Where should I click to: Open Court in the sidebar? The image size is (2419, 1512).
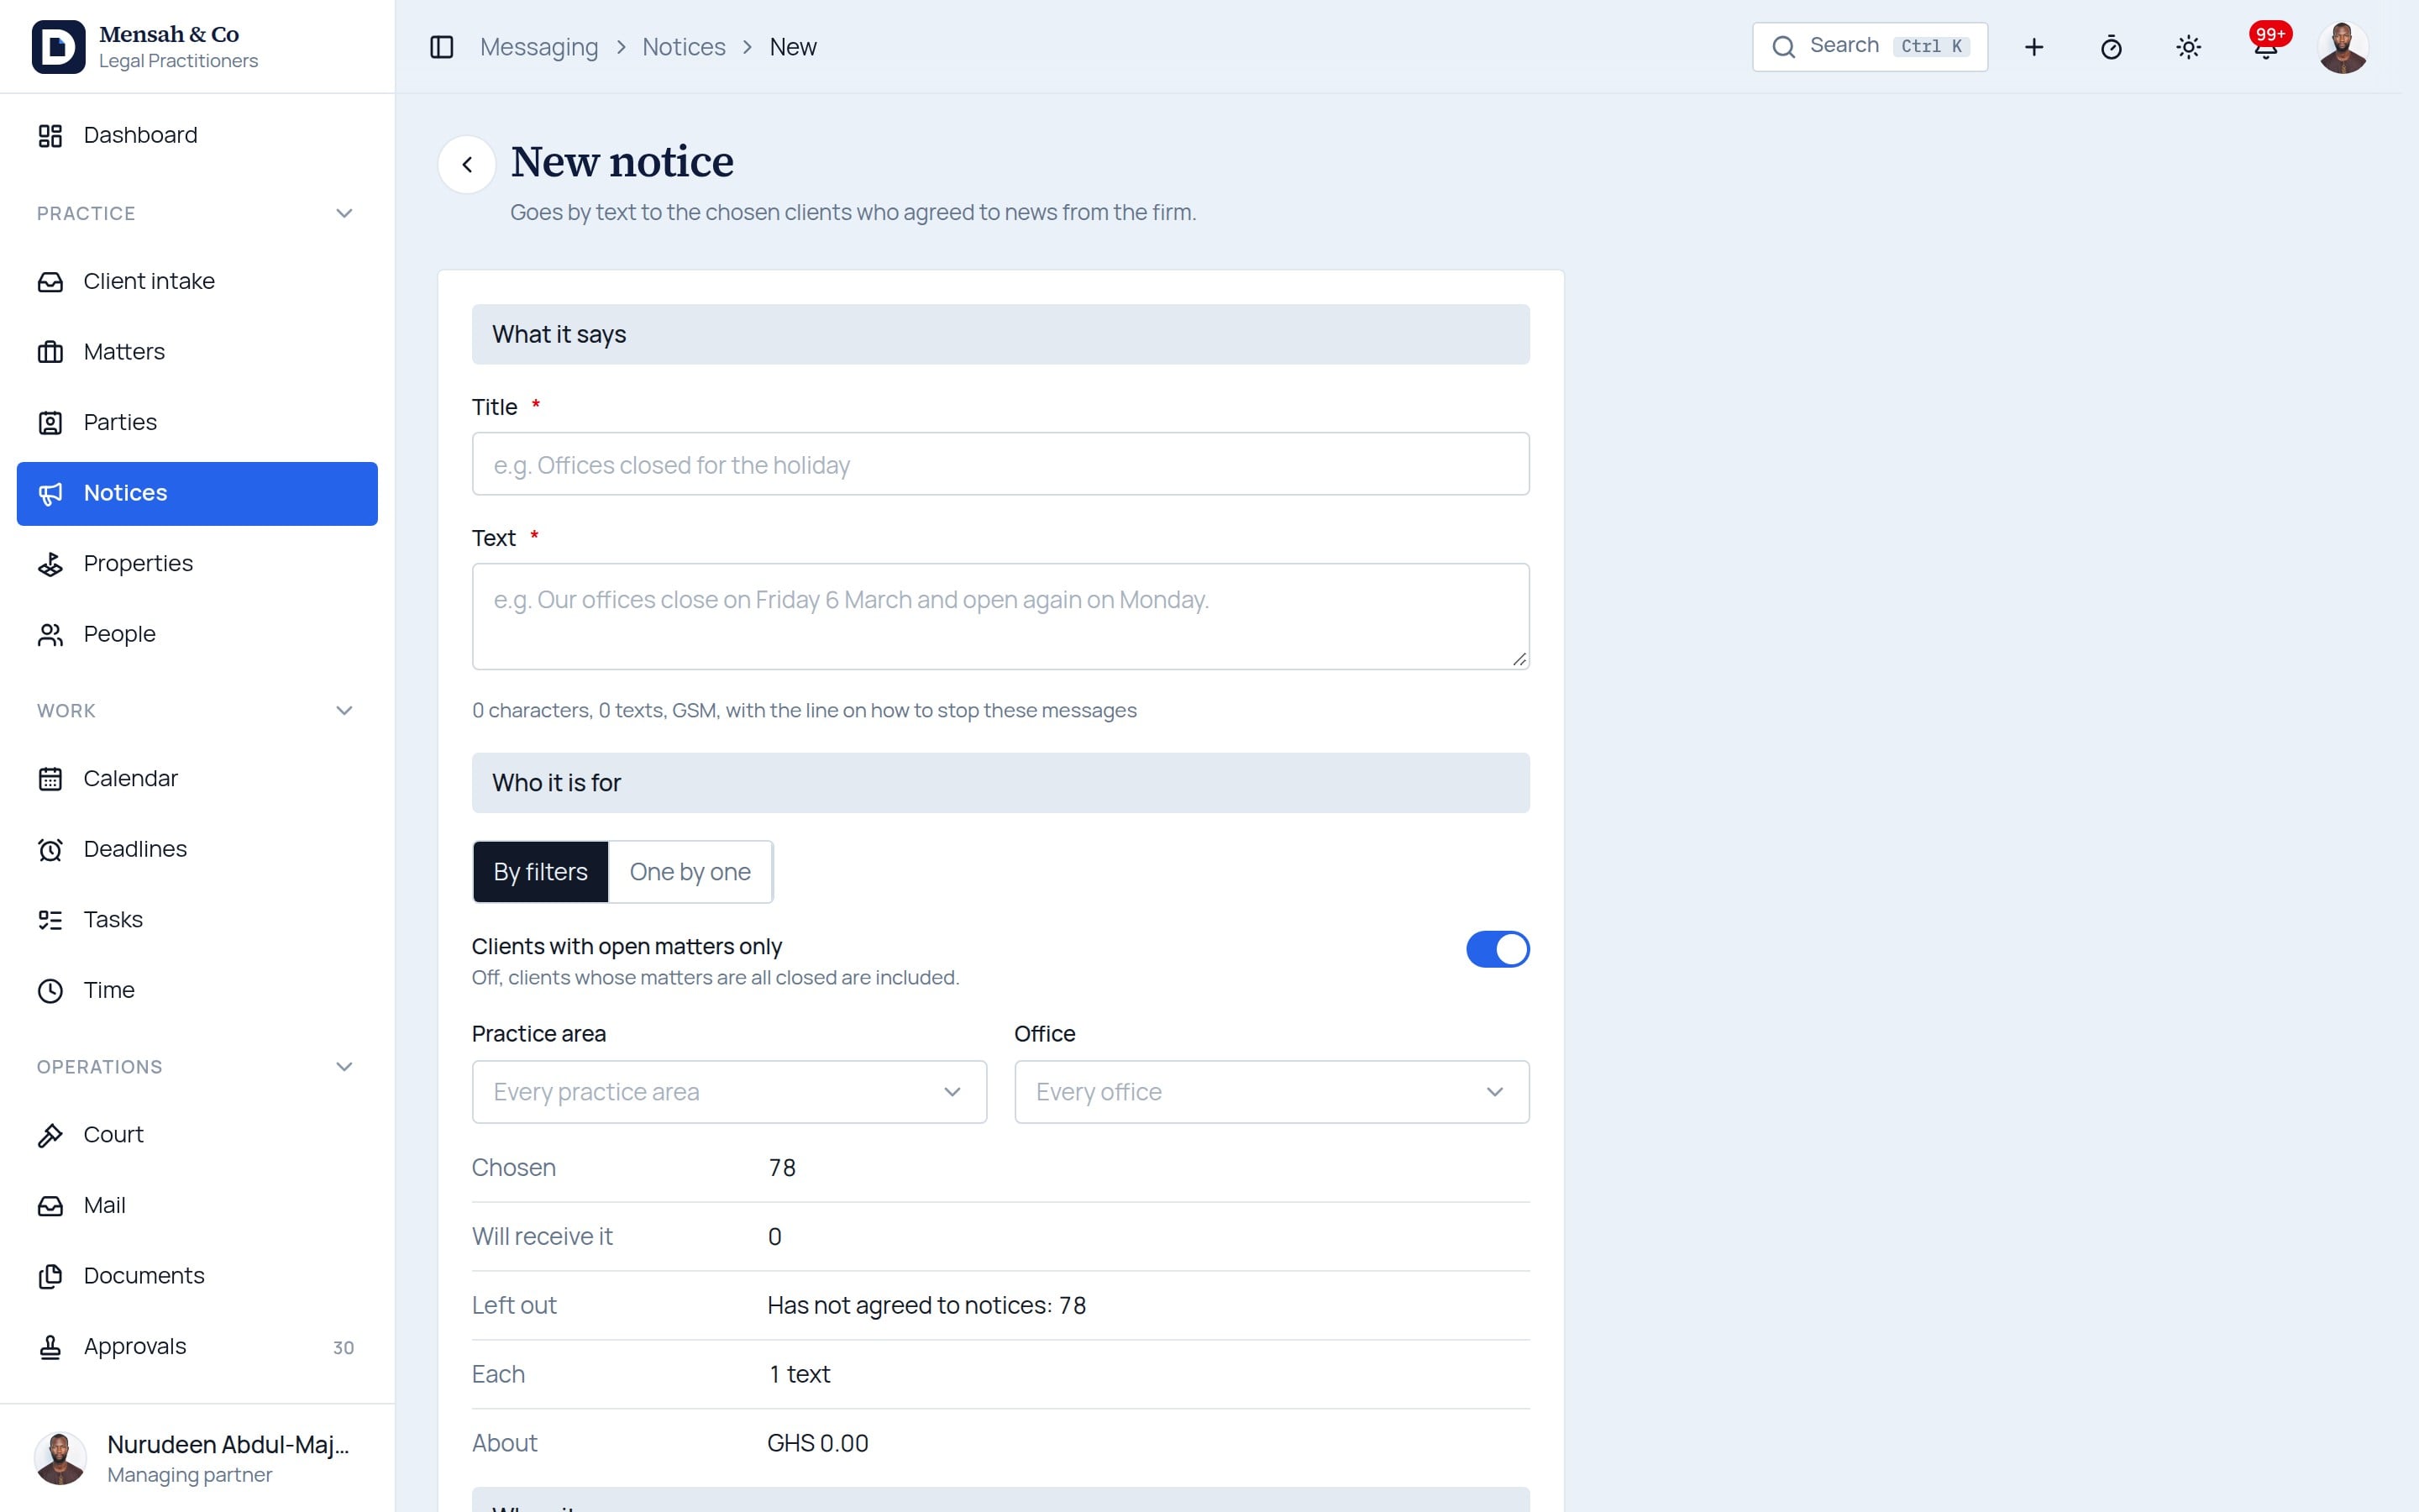197,1135
